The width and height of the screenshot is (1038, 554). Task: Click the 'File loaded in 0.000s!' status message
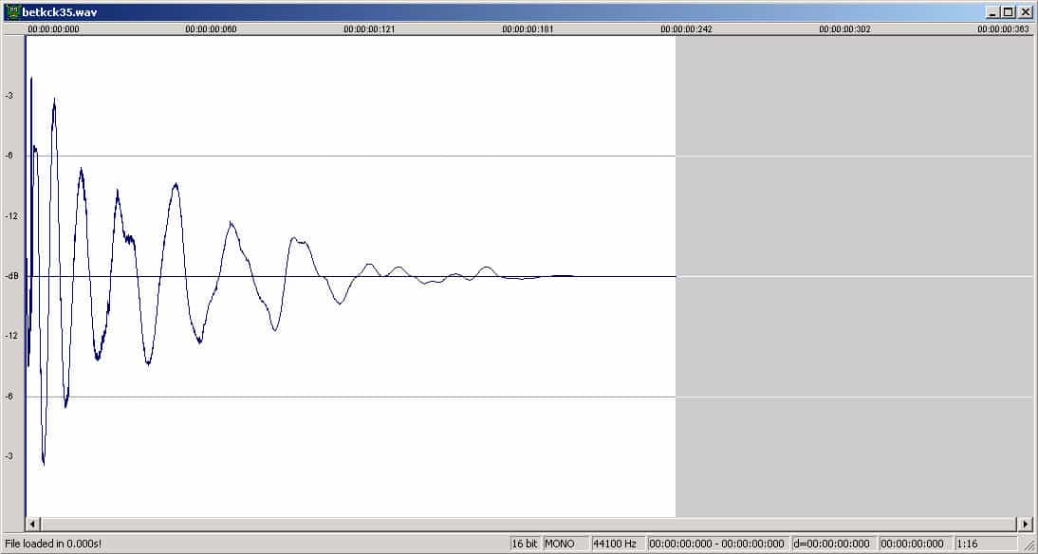54,544
